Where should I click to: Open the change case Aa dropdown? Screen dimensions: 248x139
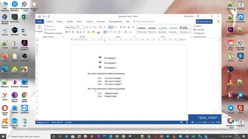click(95, 27)
